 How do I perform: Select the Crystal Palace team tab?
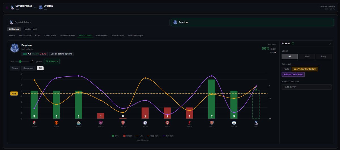pos(88,22)
